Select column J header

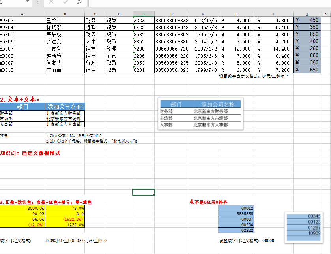click(x=307, y=14)
